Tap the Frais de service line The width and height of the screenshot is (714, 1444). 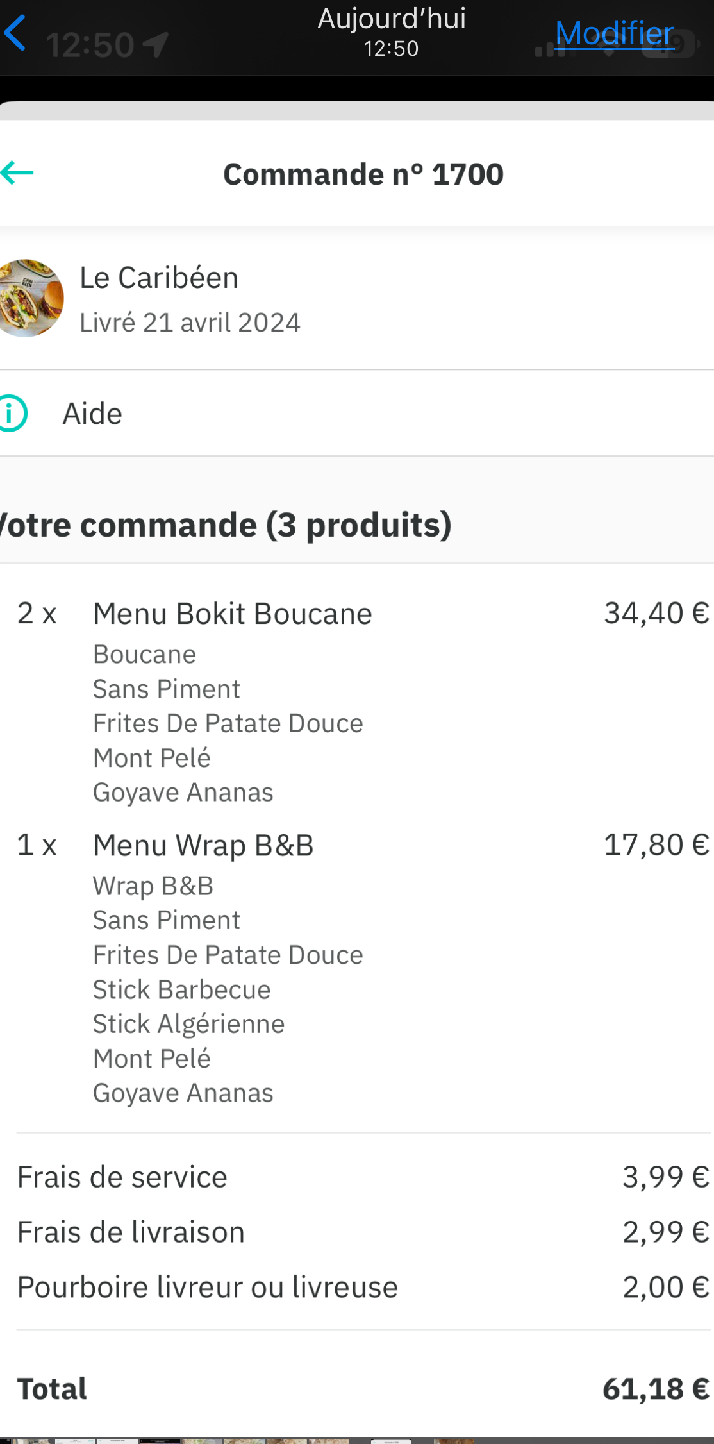[x=122, y=1177]
